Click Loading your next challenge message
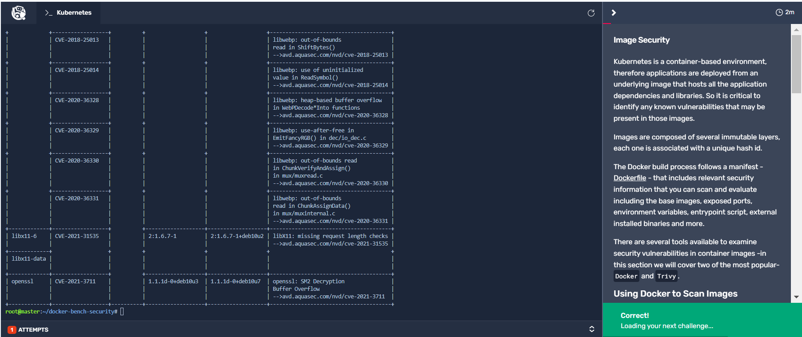 tap(666, 326)
